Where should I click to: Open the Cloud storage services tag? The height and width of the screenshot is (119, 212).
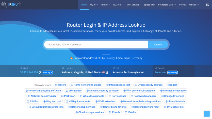[90, 112]
